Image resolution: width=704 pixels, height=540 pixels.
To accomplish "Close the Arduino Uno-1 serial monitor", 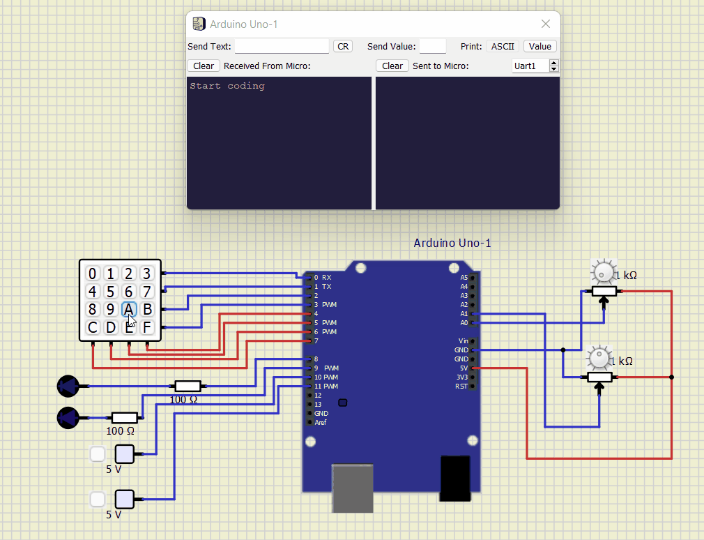I will (x=546, y=24).
